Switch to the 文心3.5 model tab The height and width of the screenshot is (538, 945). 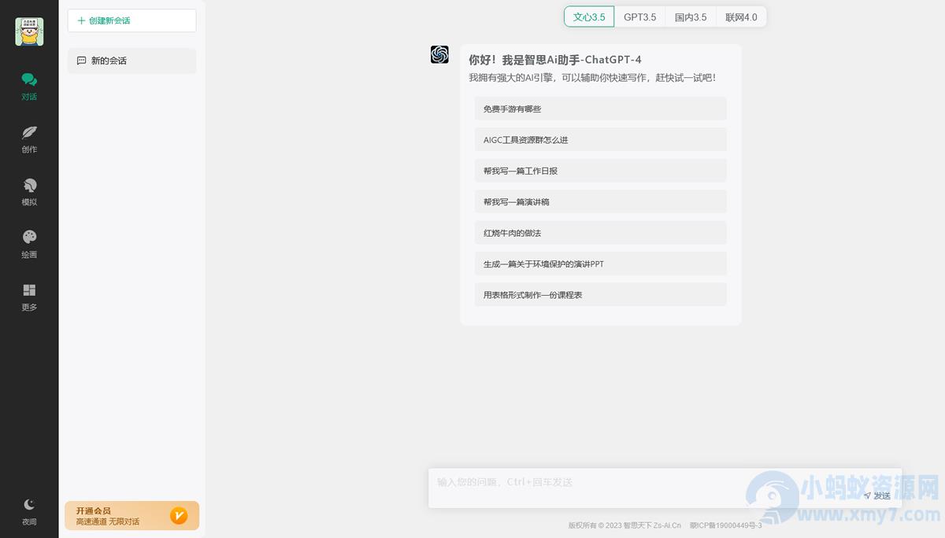pos(589,17)
